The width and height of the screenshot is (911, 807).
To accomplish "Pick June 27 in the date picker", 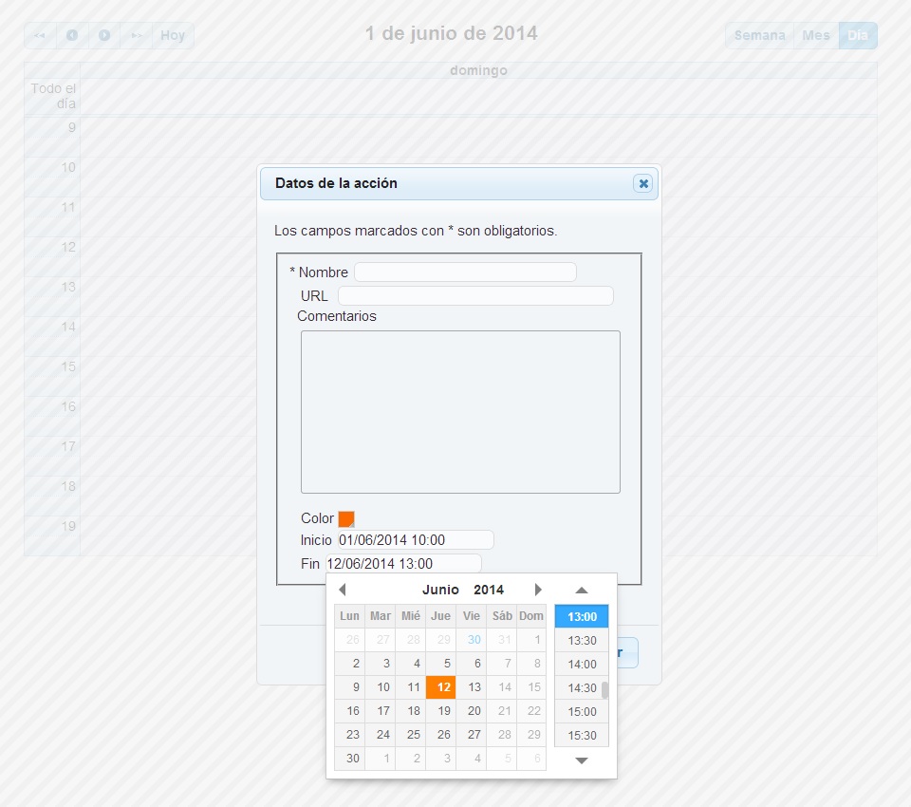I will [472, 735].
